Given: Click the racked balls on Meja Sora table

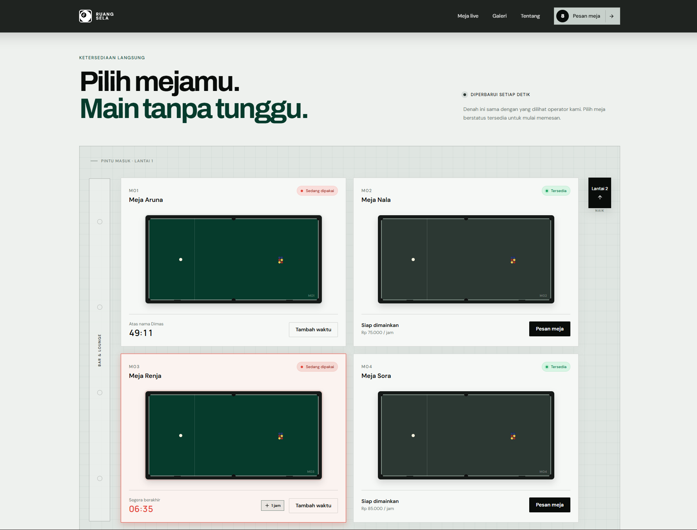Looking at the screenshot, I should click(x=513, y=436).
